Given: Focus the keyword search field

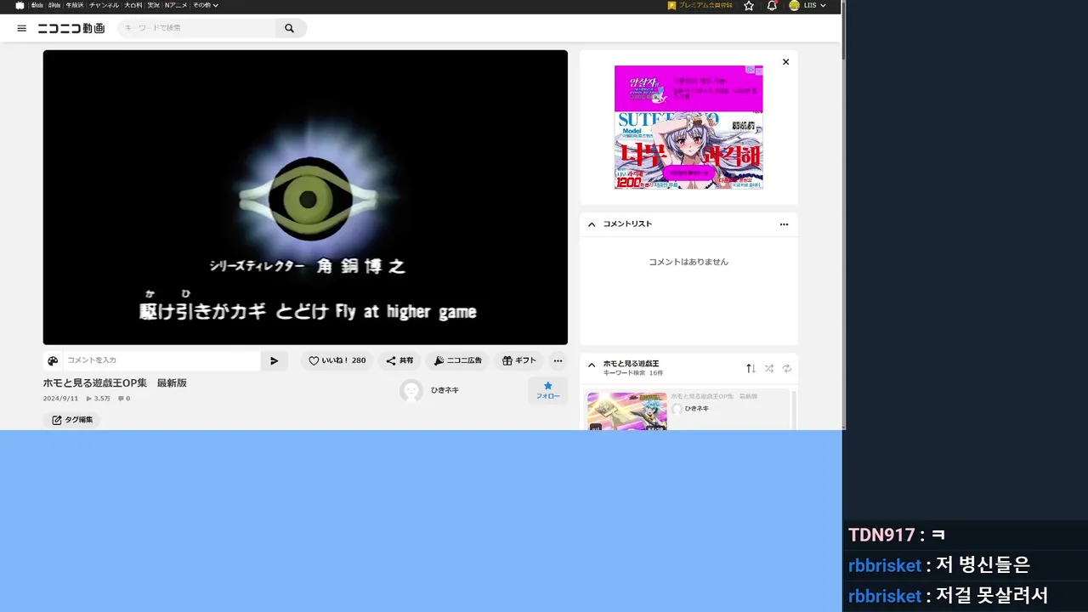Looking at the screenshot, I should pos(197,28).
